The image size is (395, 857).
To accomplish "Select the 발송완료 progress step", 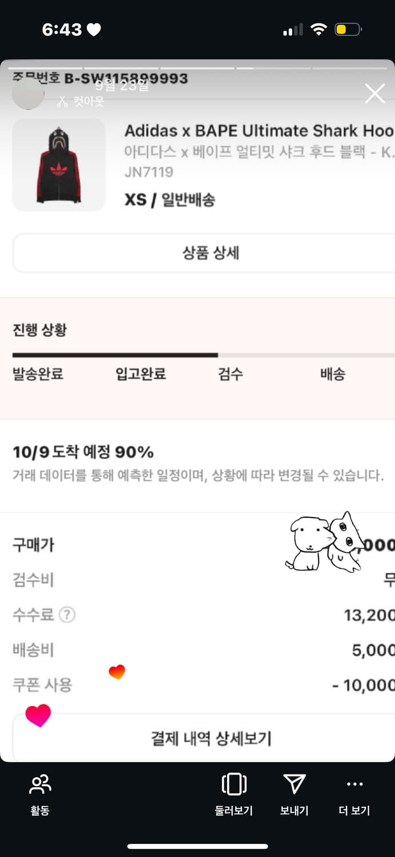I will pyautogui.click(x=38, y=374).
